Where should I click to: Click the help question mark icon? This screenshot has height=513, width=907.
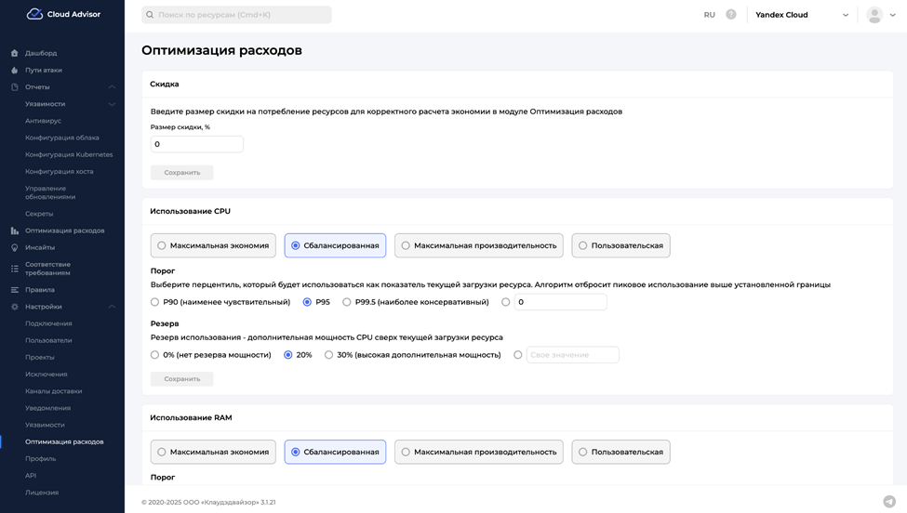(731, 15)
